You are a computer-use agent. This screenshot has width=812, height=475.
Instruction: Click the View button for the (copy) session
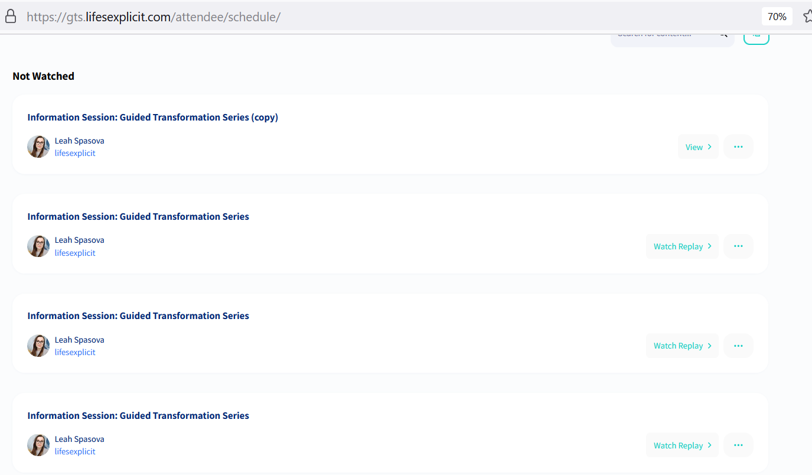[x=698, y=147]
